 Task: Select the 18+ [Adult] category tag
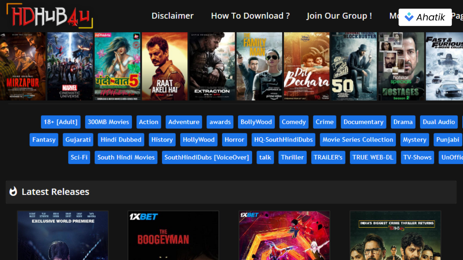click(61, 122)
